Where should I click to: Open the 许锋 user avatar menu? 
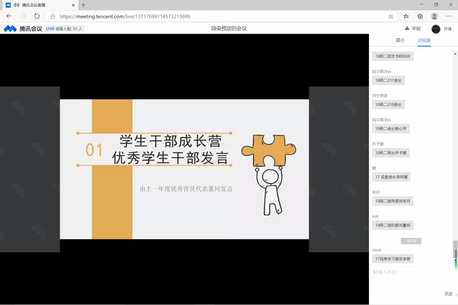(436, 29)
